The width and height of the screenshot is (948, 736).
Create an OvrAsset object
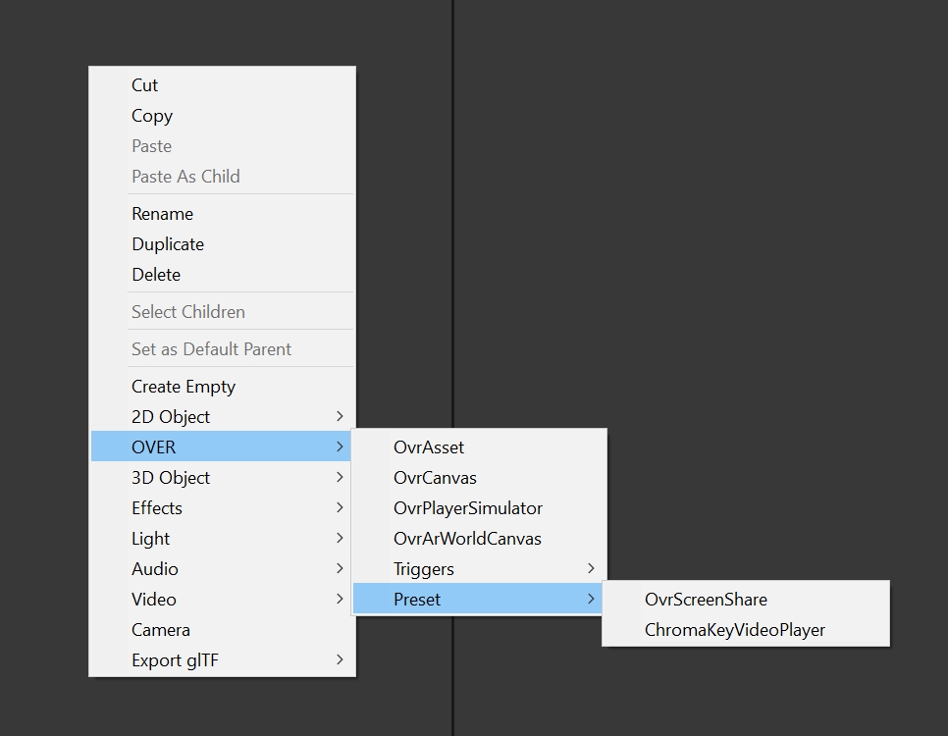429,447
